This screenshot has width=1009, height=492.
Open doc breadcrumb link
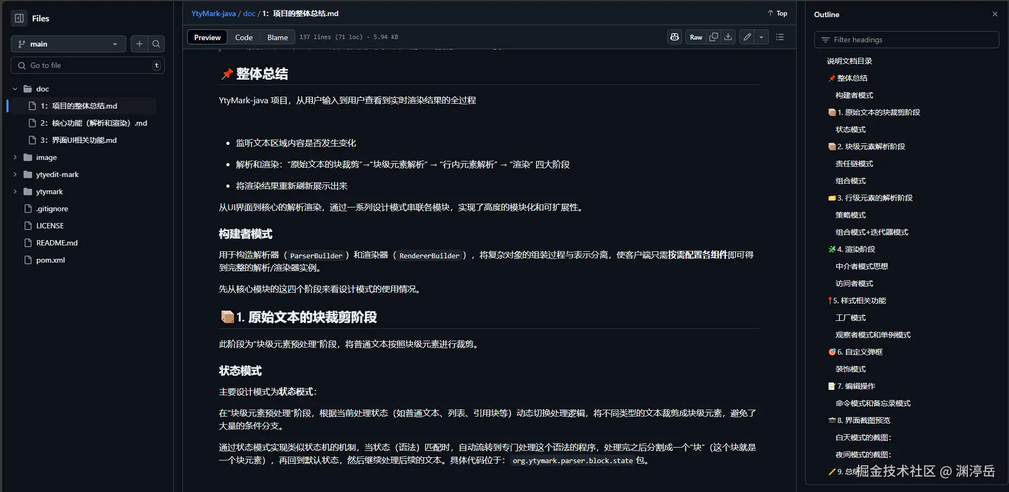pyautogui.click(x=249, y=13)
